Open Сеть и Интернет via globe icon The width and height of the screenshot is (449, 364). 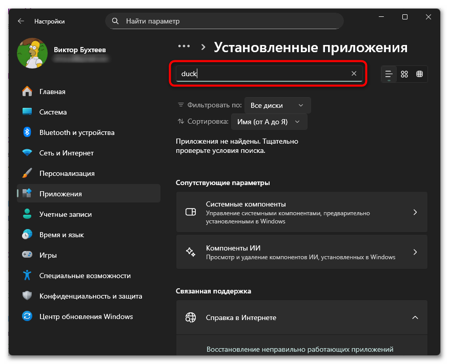coord(27,153)
